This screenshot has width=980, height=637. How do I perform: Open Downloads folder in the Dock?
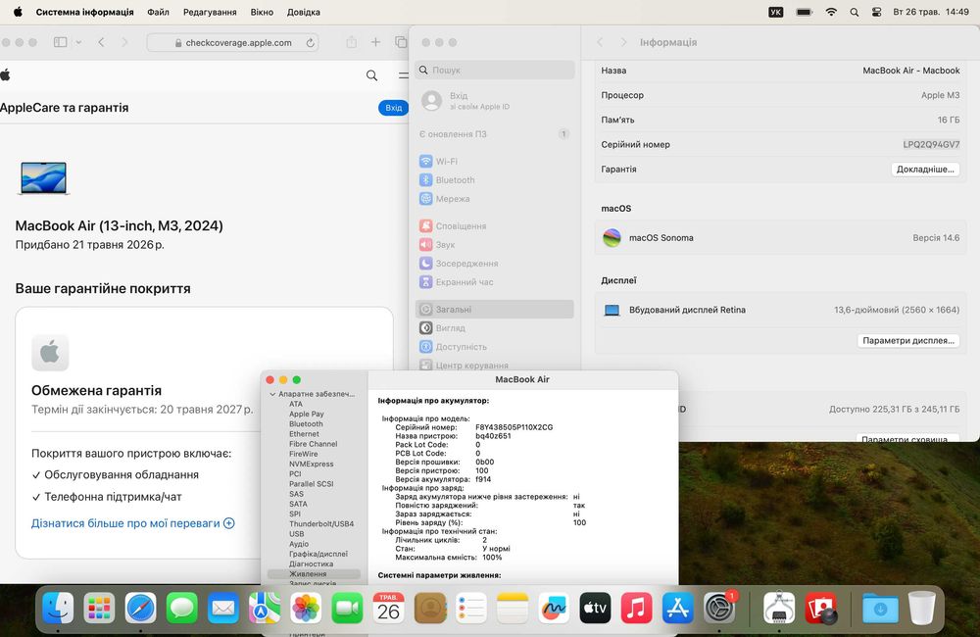coord(881,609)
